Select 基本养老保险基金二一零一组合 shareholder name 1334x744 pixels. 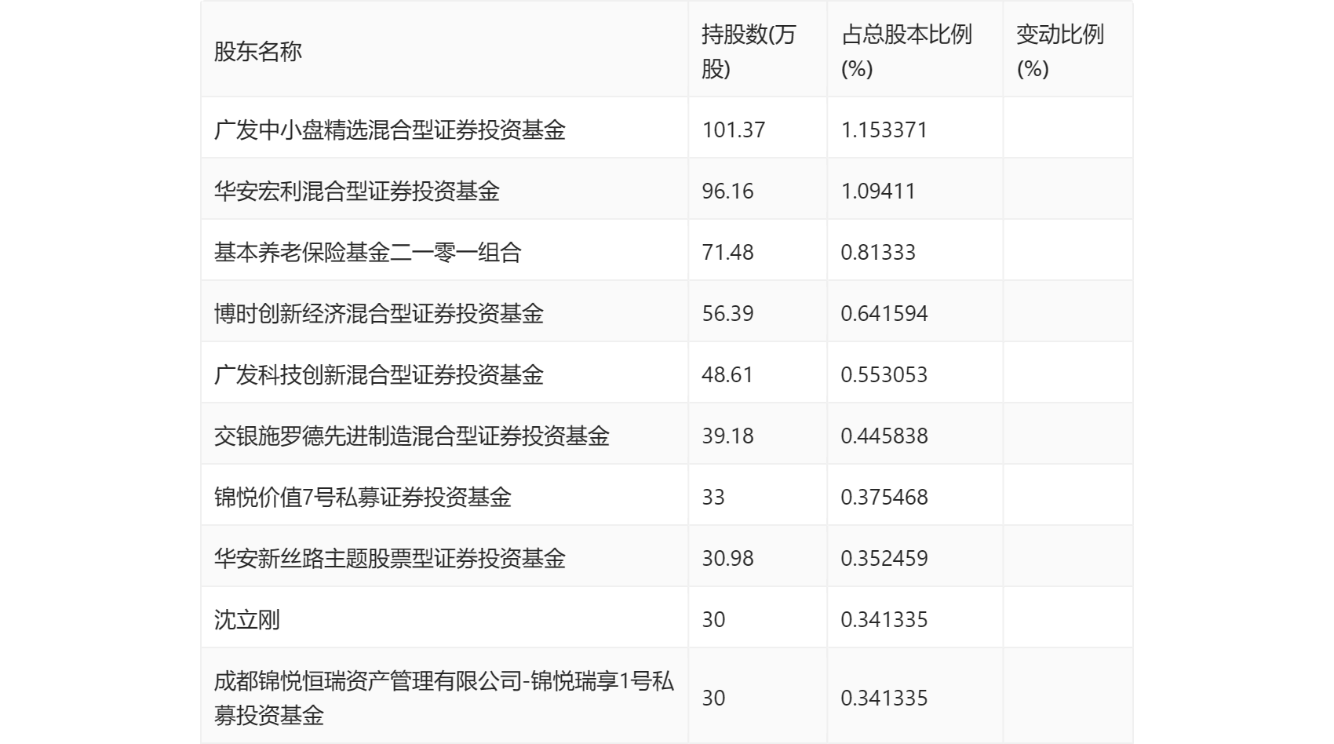pyautogui.click(x=368, y=252)
